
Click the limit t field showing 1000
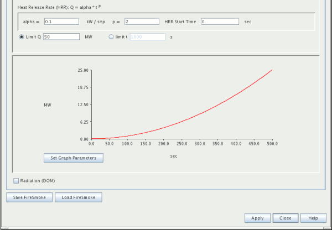coord(147,37)
